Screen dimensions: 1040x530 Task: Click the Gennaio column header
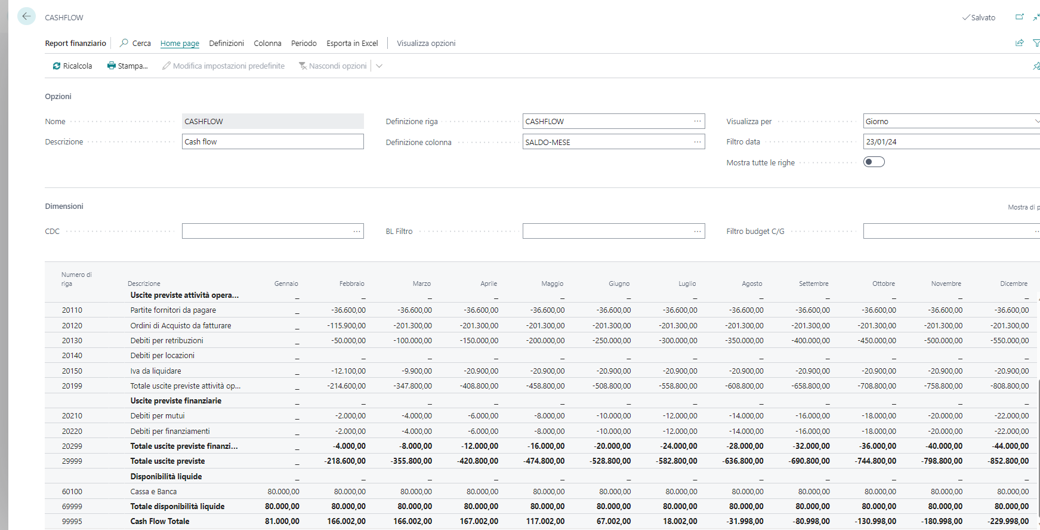tap(286, 284)
